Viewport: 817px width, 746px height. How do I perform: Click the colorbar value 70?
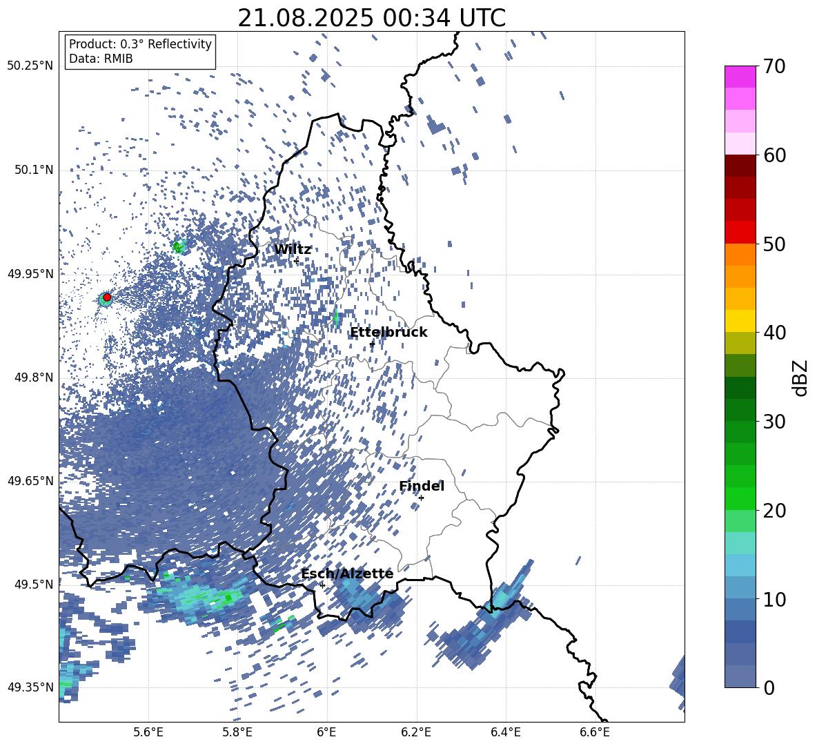tap(774, 67)
